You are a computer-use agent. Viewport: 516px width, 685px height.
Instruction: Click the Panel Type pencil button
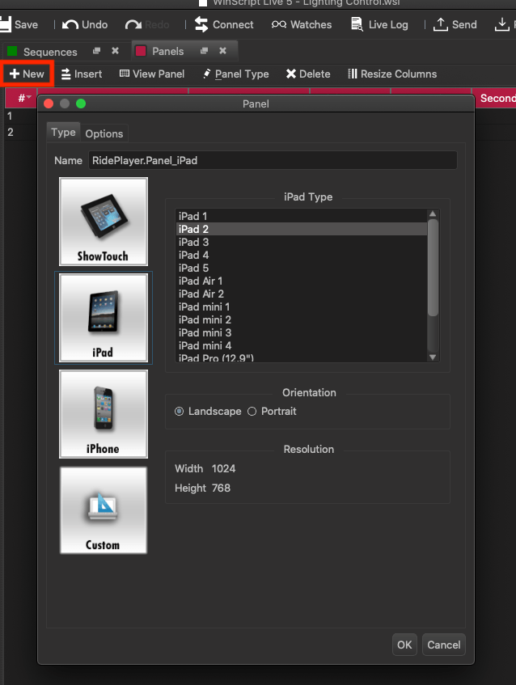[236, 74]
